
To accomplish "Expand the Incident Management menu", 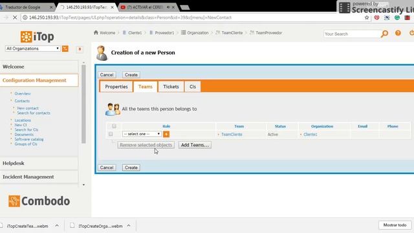I will pos(39,177).
